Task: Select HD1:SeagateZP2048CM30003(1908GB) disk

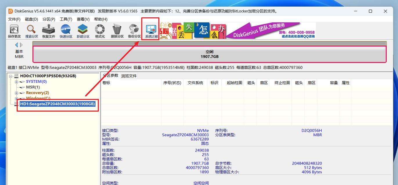Action: [57, 104]
